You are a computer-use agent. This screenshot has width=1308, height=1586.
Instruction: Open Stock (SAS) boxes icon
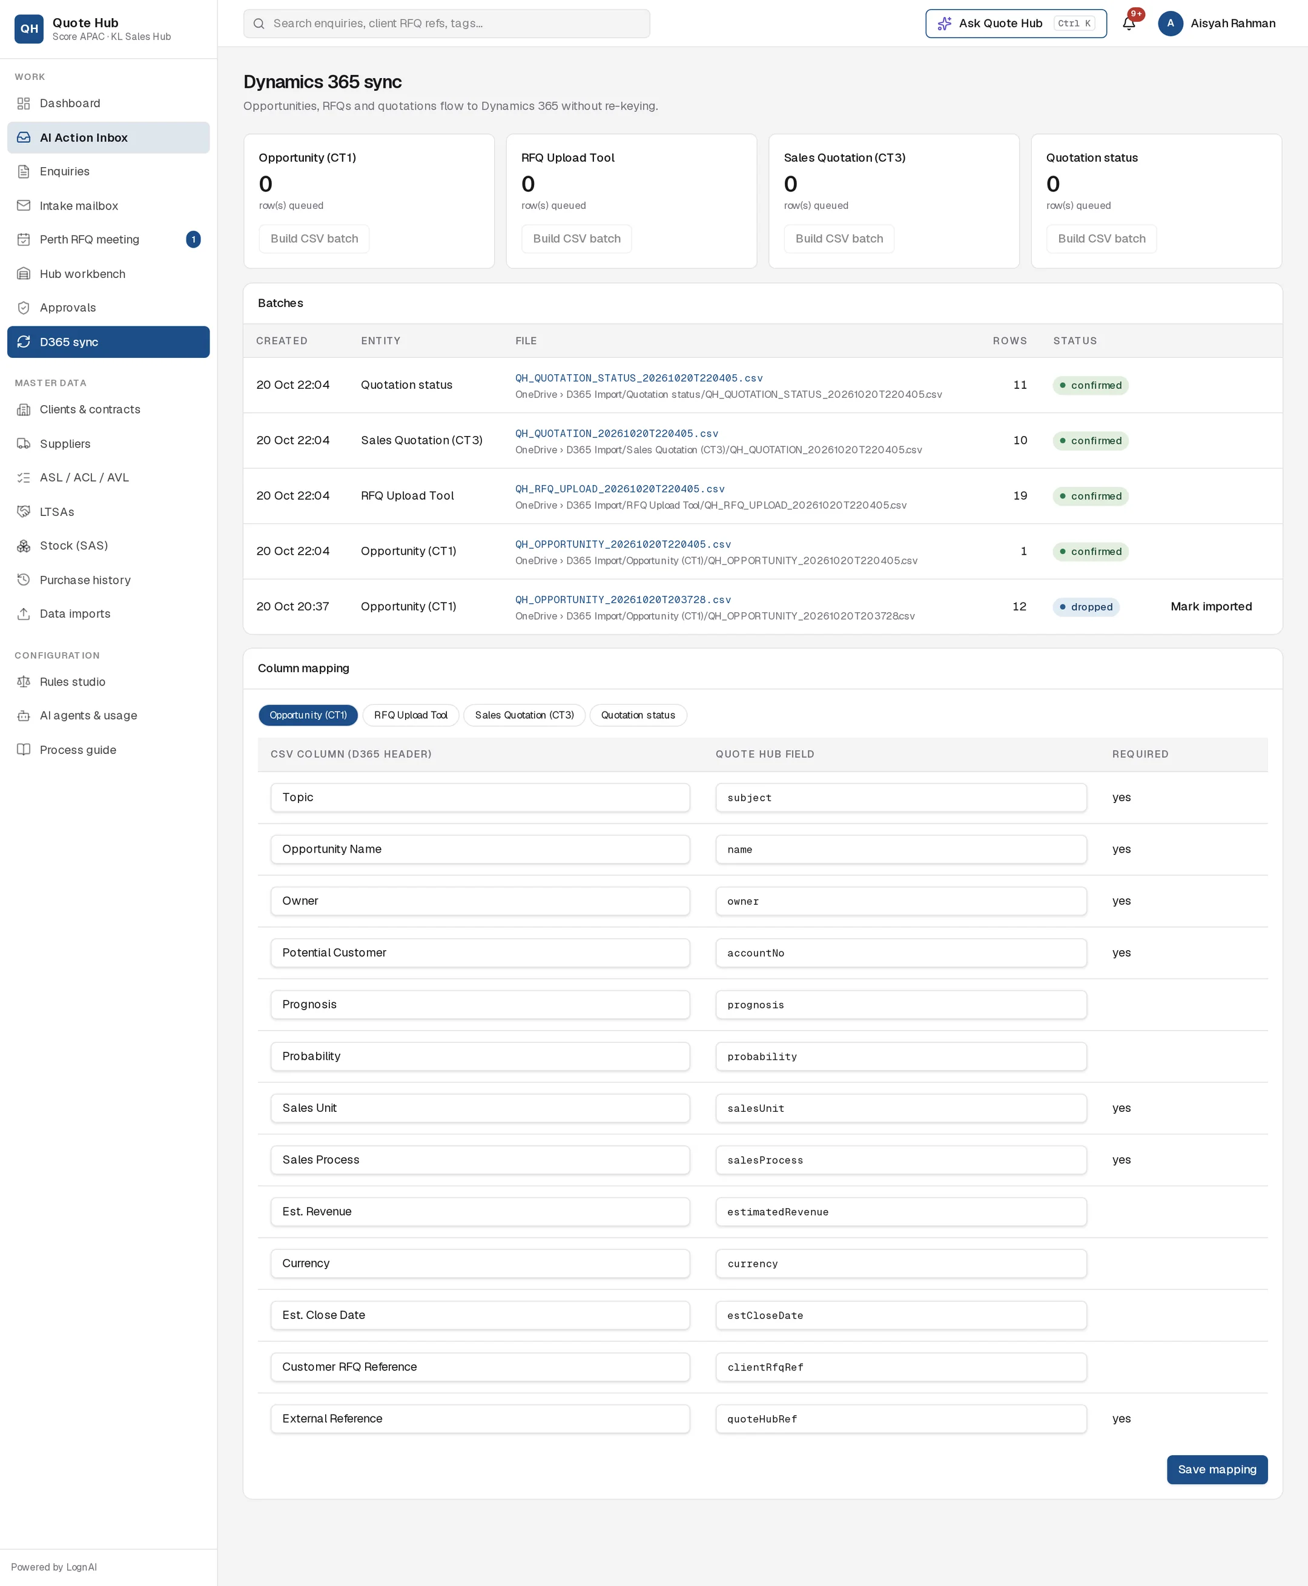pos(24,546)
